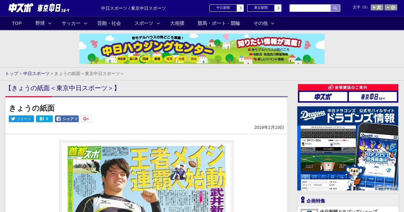Click 中日スポーツ breadcrumb link
Screen dimensions: 404x212
click(36, 73)
